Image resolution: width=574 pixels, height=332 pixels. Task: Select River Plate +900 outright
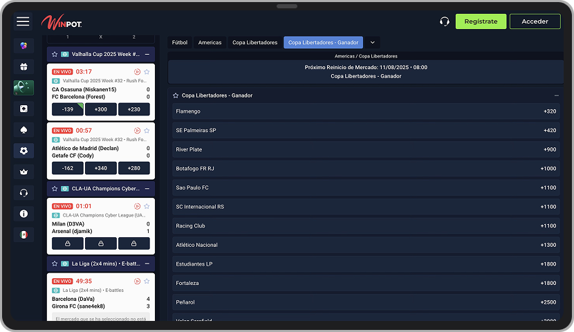pyautogui.click(x=366, y=149)
